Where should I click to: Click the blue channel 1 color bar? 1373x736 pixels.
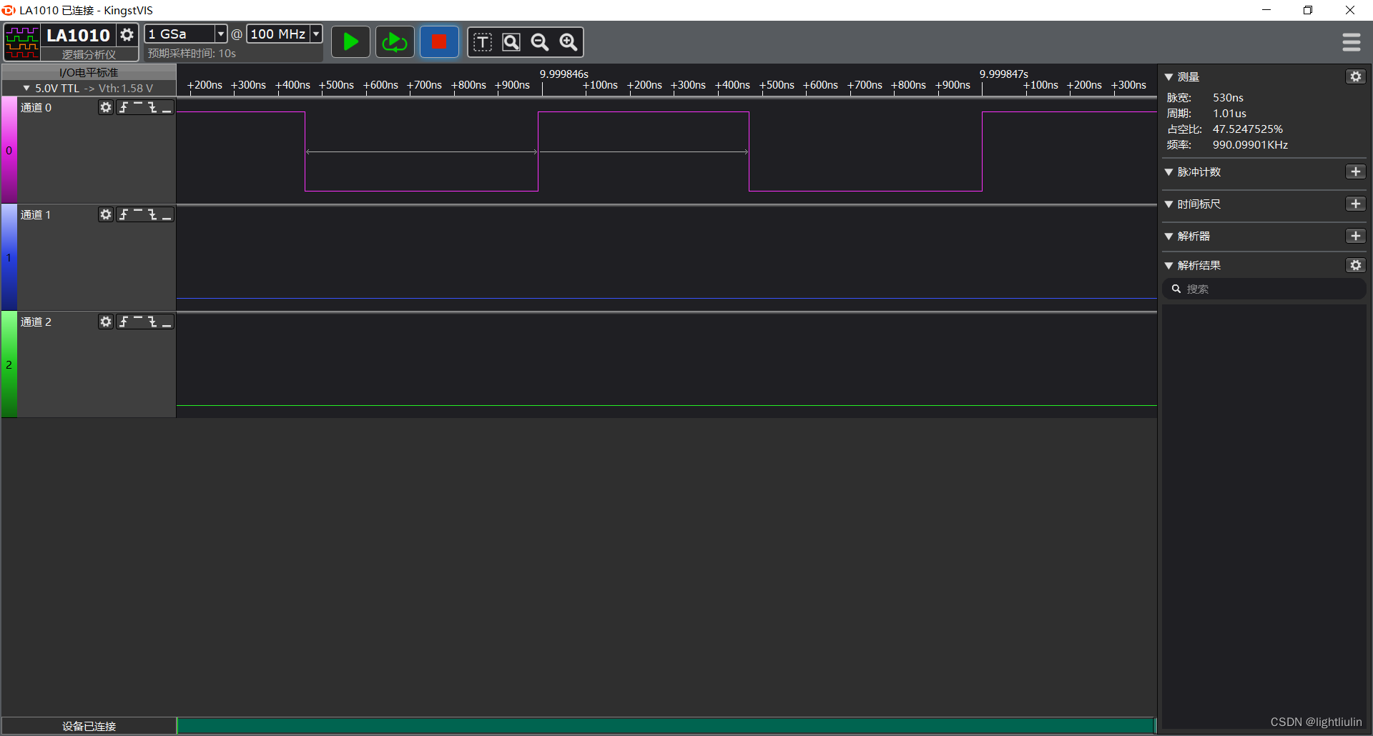click(9, 257)
